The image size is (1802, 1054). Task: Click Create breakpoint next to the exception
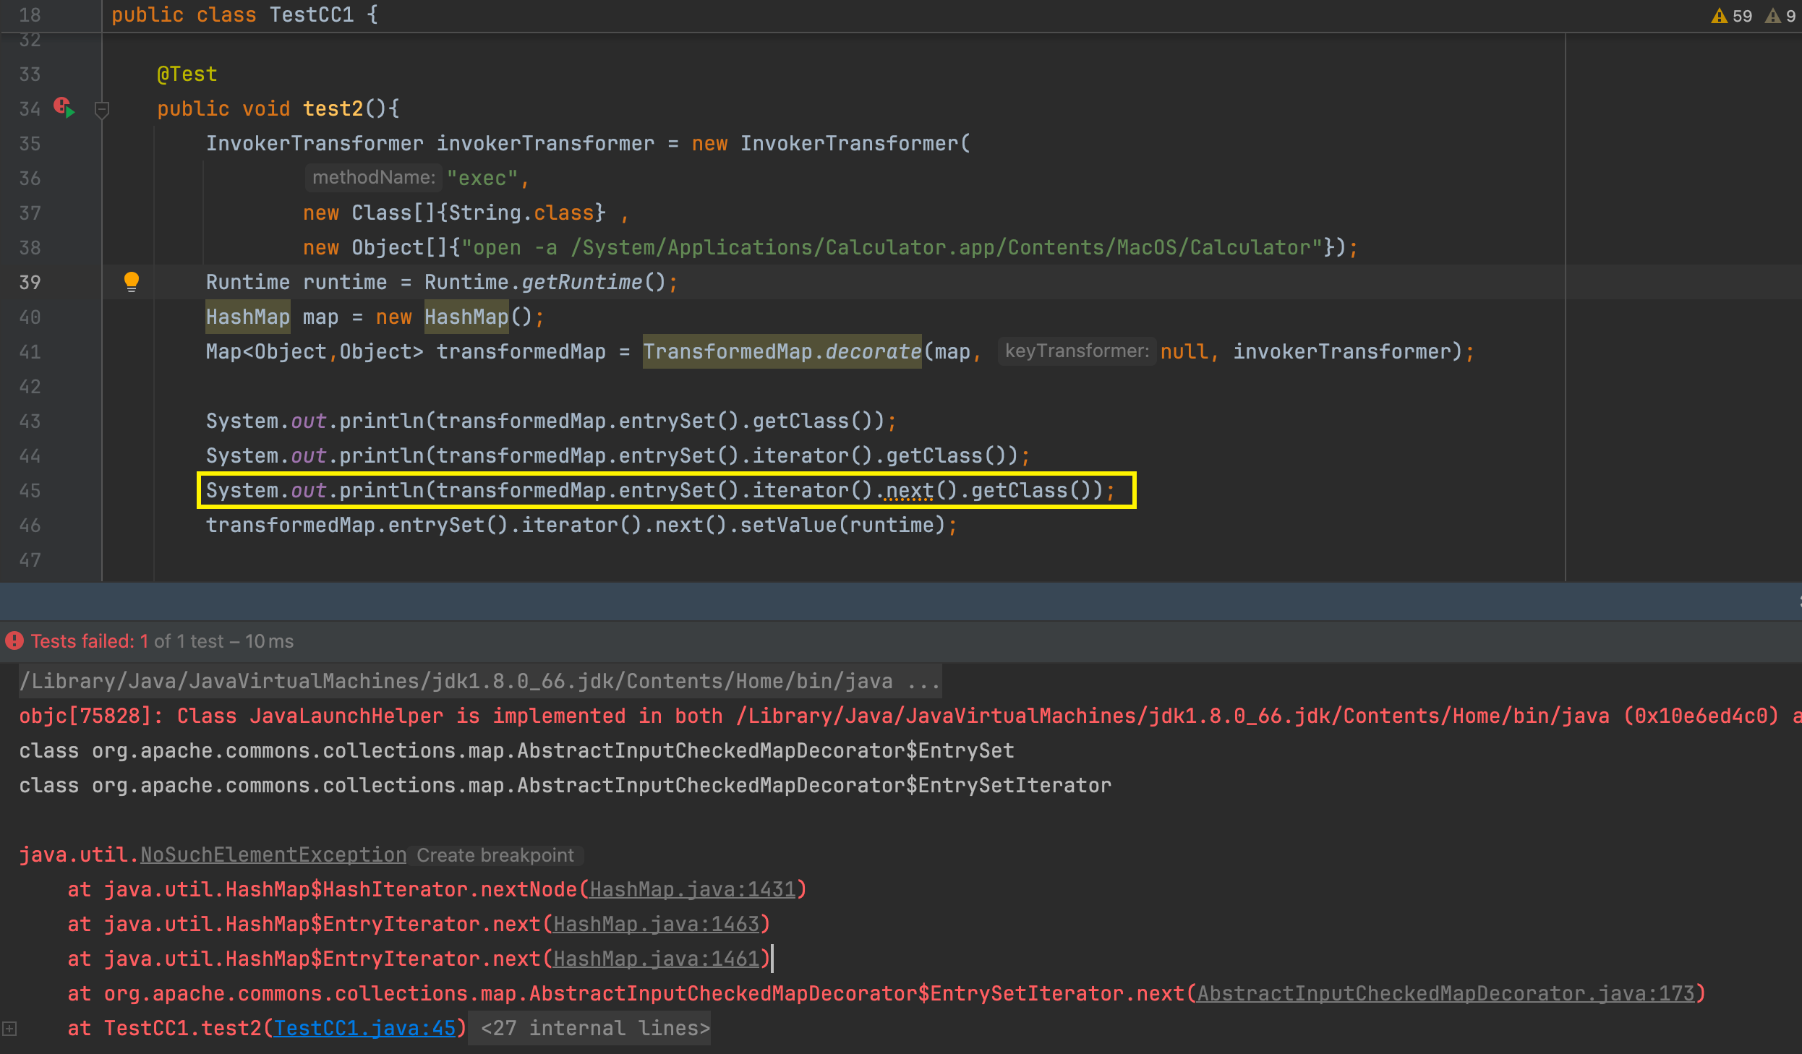pos(495,855)
